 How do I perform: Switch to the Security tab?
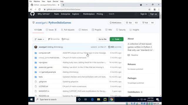click(x=121, y=30)
